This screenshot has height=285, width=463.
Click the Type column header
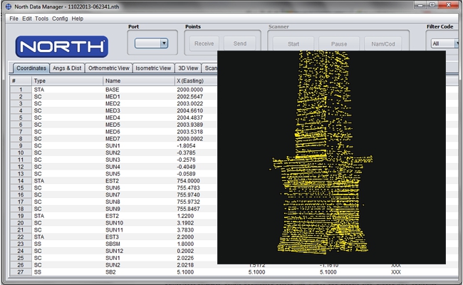(68, 81)
